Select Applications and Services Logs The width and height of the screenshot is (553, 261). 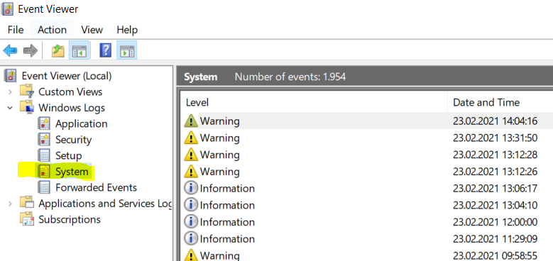click(105, 204)
